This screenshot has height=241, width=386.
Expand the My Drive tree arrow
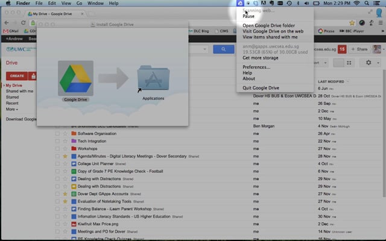4,86
